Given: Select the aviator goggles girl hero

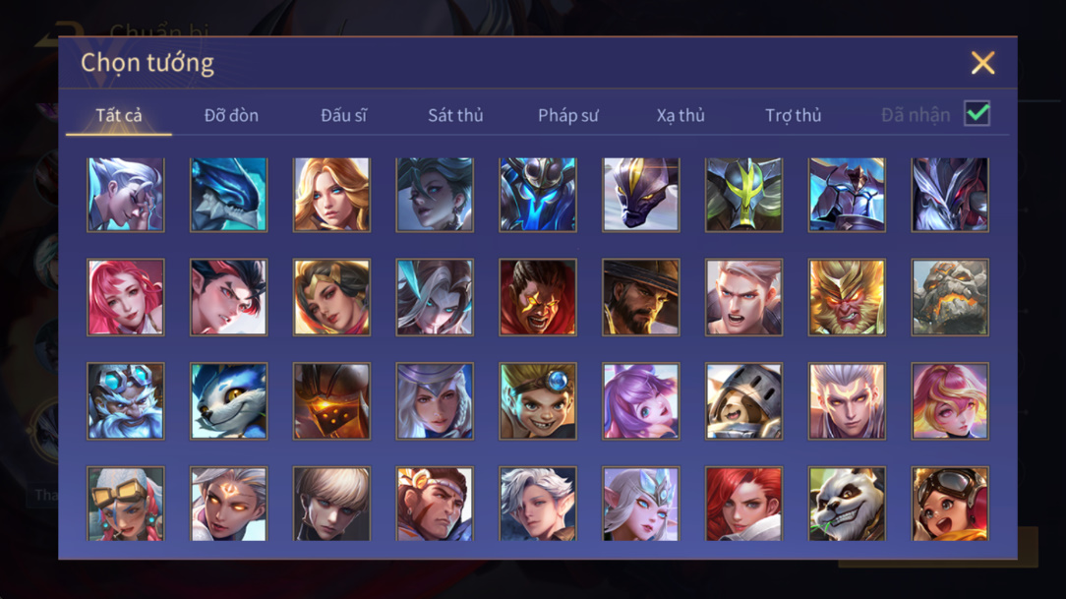Looking at the screenshot, I should [x=950, y=504].
